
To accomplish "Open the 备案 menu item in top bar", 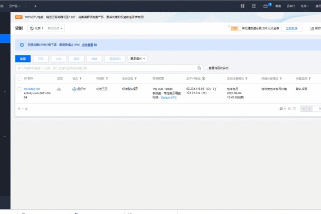I will point(278,6).
